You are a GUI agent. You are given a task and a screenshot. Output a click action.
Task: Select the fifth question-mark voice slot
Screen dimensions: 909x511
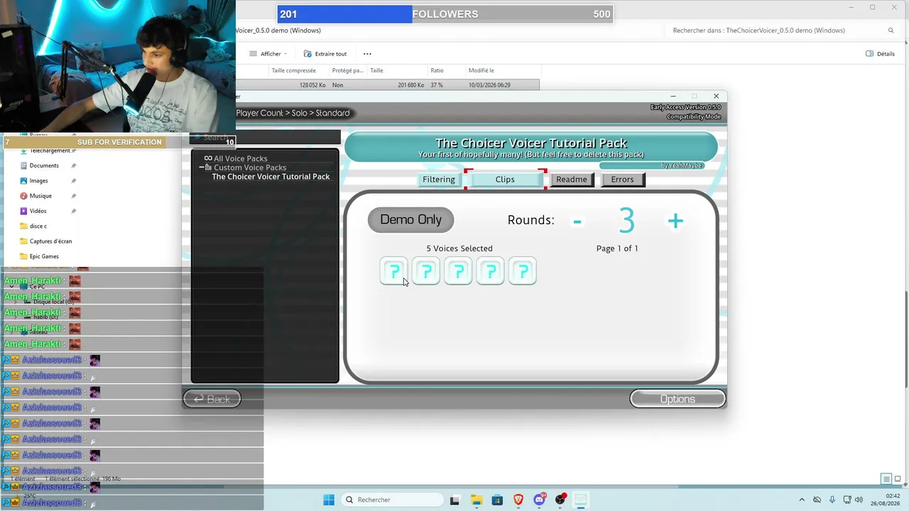click(x=523, y=271)
